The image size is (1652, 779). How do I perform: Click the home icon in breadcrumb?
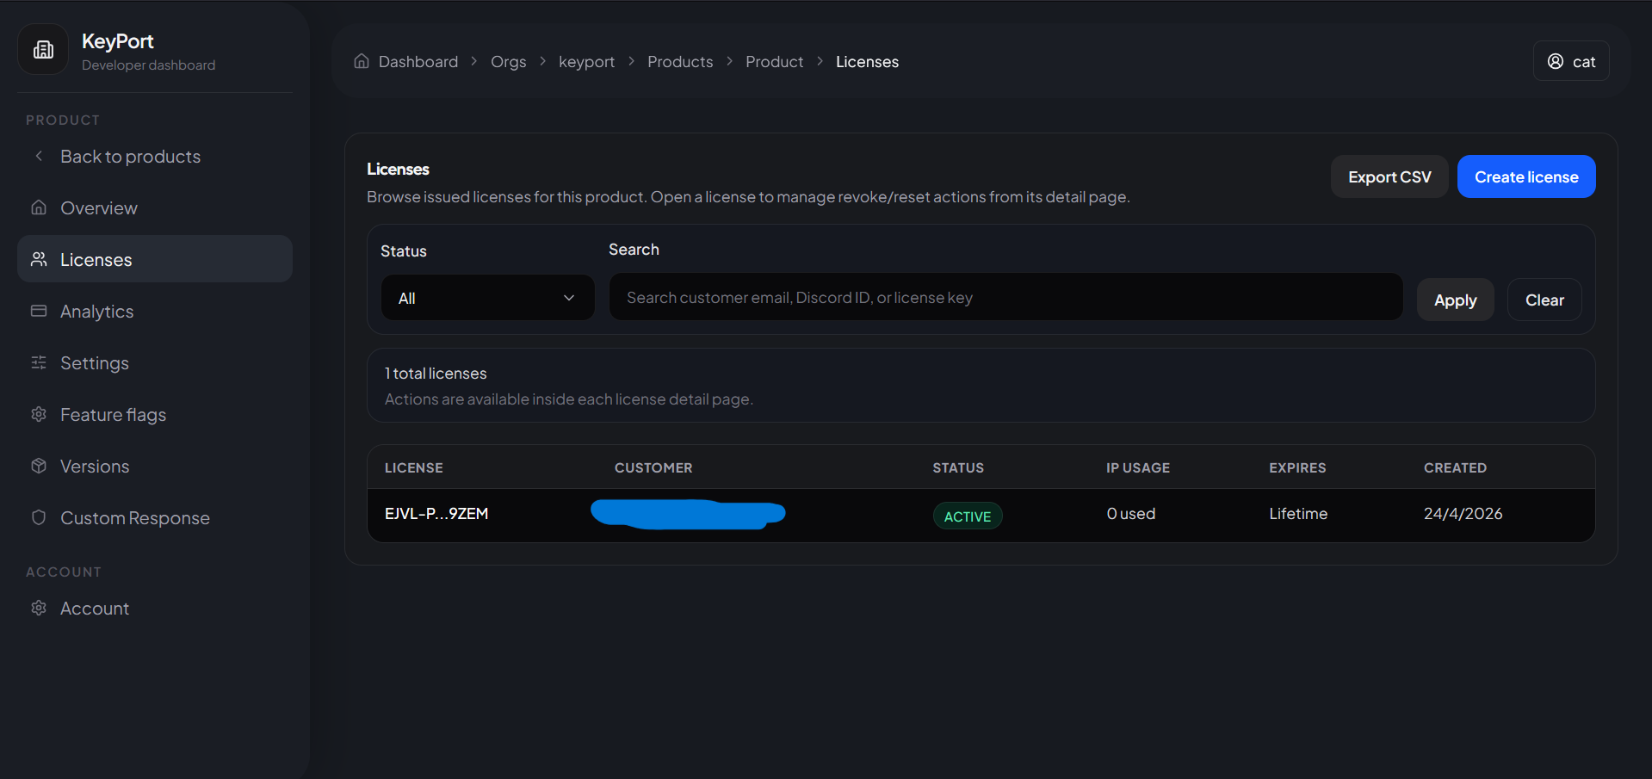362,61
